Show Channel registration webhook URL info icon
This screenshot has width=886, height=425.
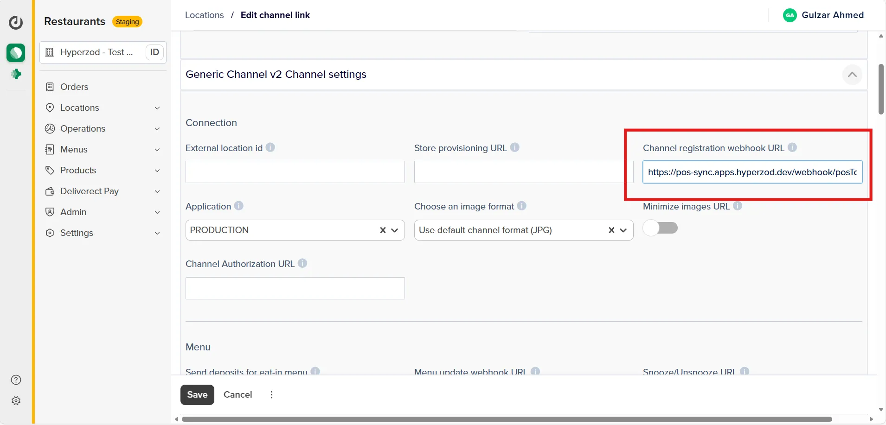tap(792, 147)
